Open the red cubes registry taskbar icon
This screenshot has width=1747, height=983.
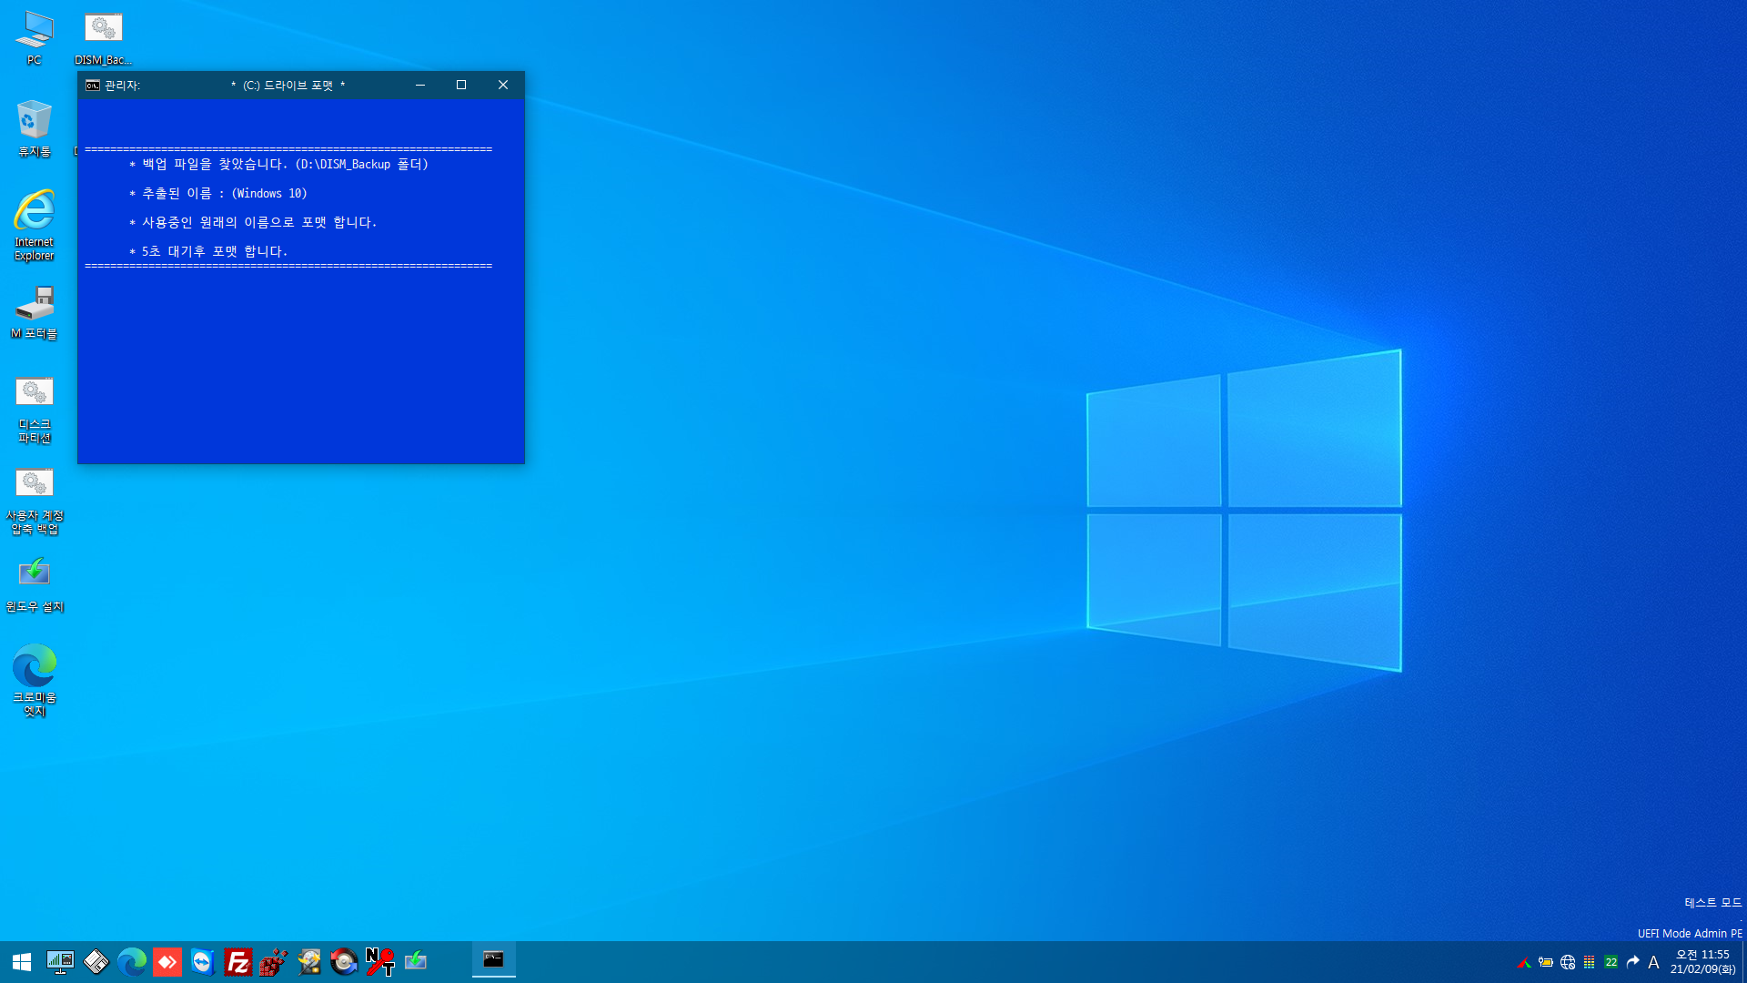[x=273, y=961]
